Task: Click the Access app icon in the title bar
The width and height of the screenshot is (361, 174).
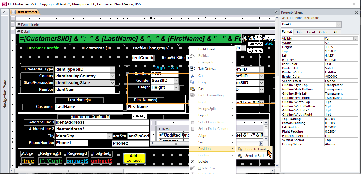Action: pyautogui.click(x=4, y=4)
